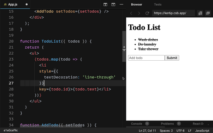Click line number 20 in the gutter

(x=11, y=41)
